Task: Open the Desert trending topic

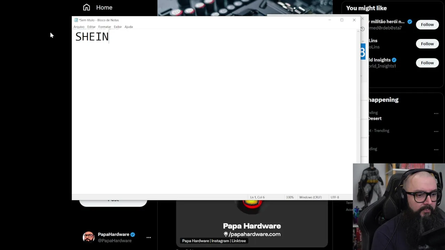Action: pos(375,118)
